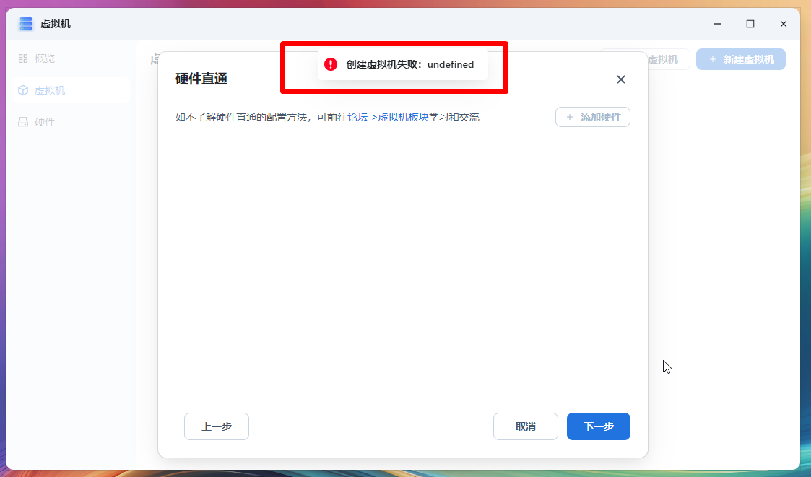
Task: Open the 硬件 sidebar section
Action: click(70, 122)
